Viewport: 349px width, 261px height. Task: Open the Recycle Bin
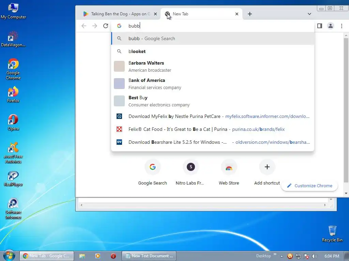coord(332,234)
